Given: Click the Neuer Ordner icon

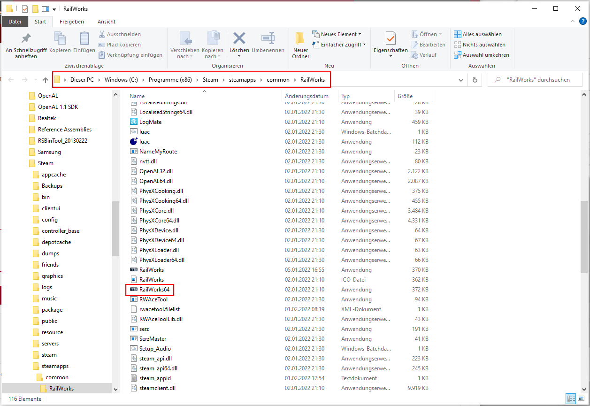Looking at the screenshot, I should (300, 39).
